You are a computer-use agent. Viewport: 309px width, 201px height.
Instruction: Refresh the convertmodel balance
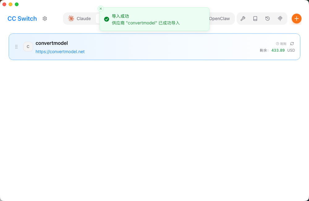click(x=292, y=44)
